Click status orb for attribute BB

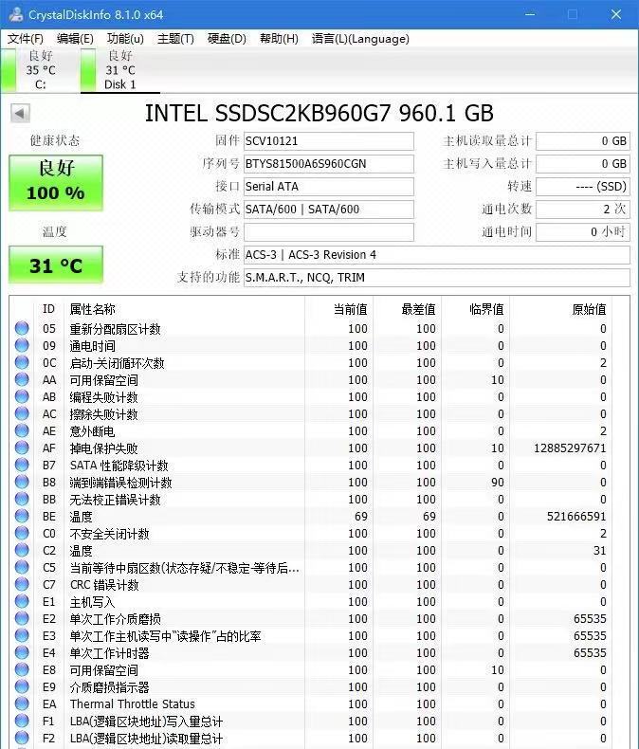point(22,499)
